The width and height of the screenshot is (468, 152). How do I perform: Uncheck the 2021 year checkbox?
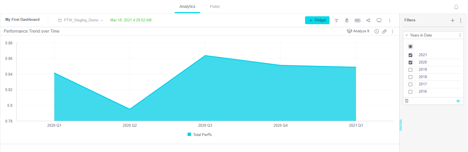tap(410, 55)
